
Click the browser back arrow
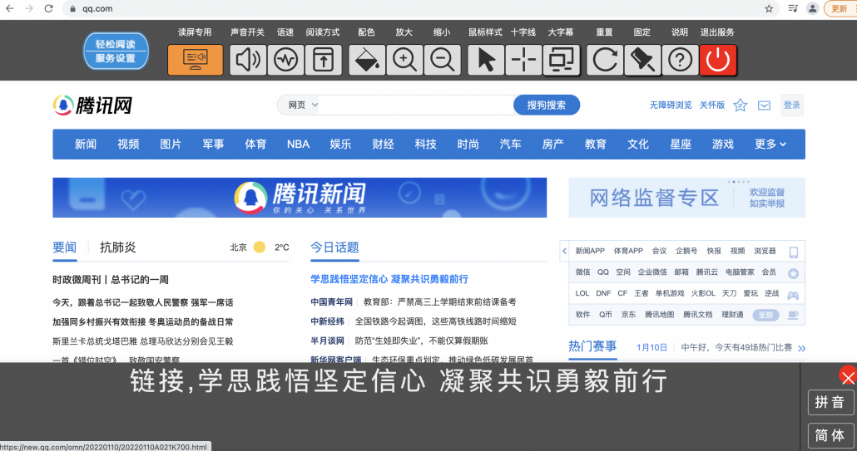click(9, 9)
